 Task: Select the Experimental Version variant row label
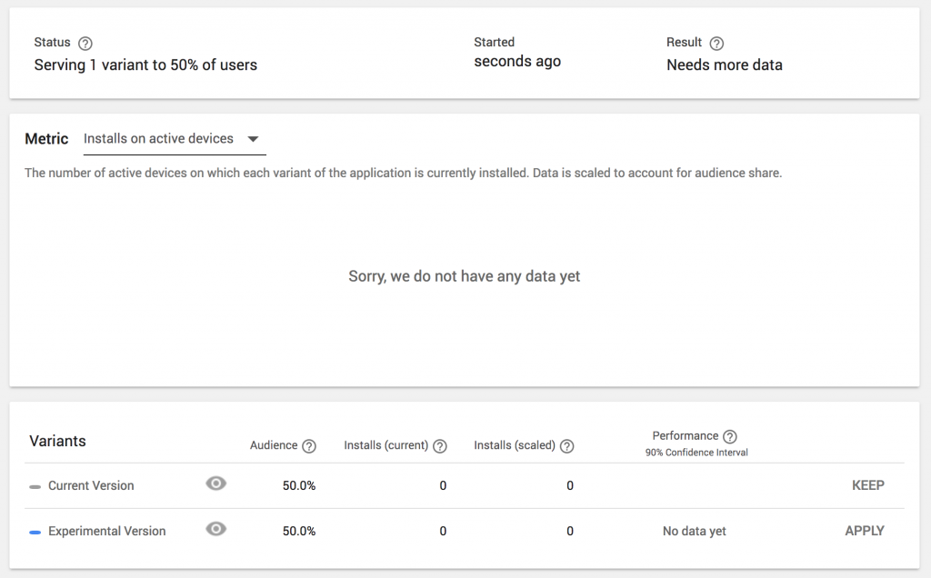pos(106,532)
